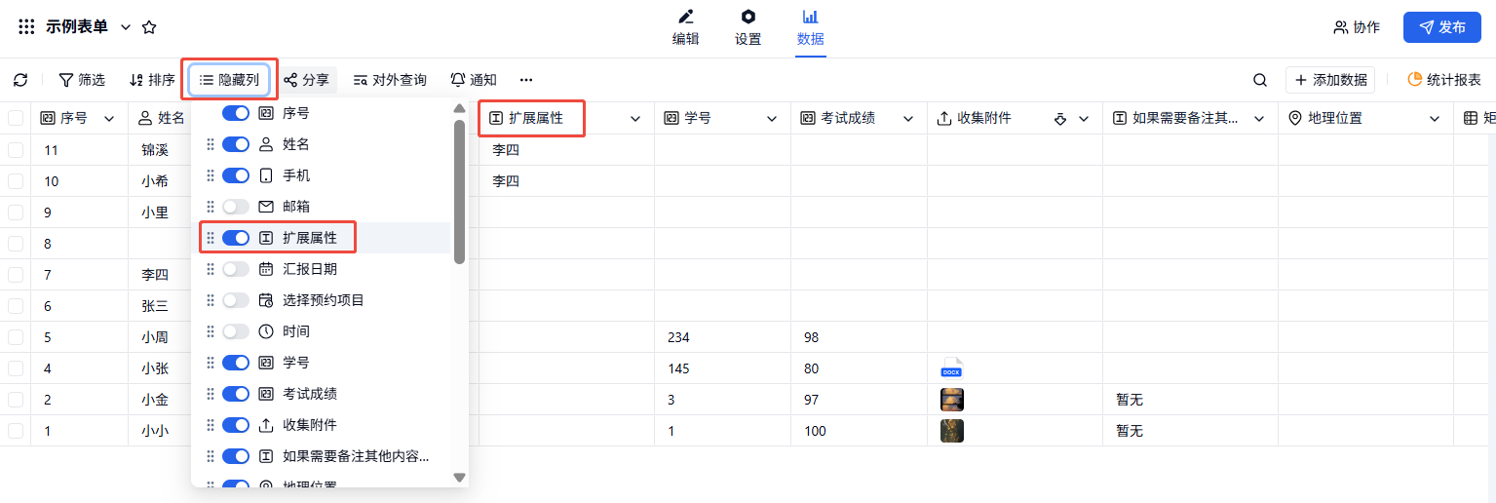Click the 添加数据 button
Viewport: 1496px width, 503px height.
(1330, 80)
